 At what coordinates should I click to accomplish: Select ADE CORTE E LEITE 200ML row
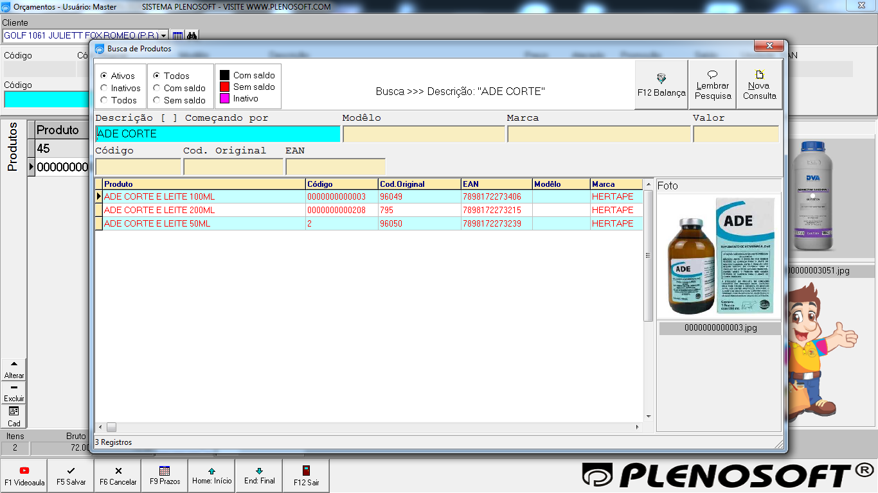(373, 210)
